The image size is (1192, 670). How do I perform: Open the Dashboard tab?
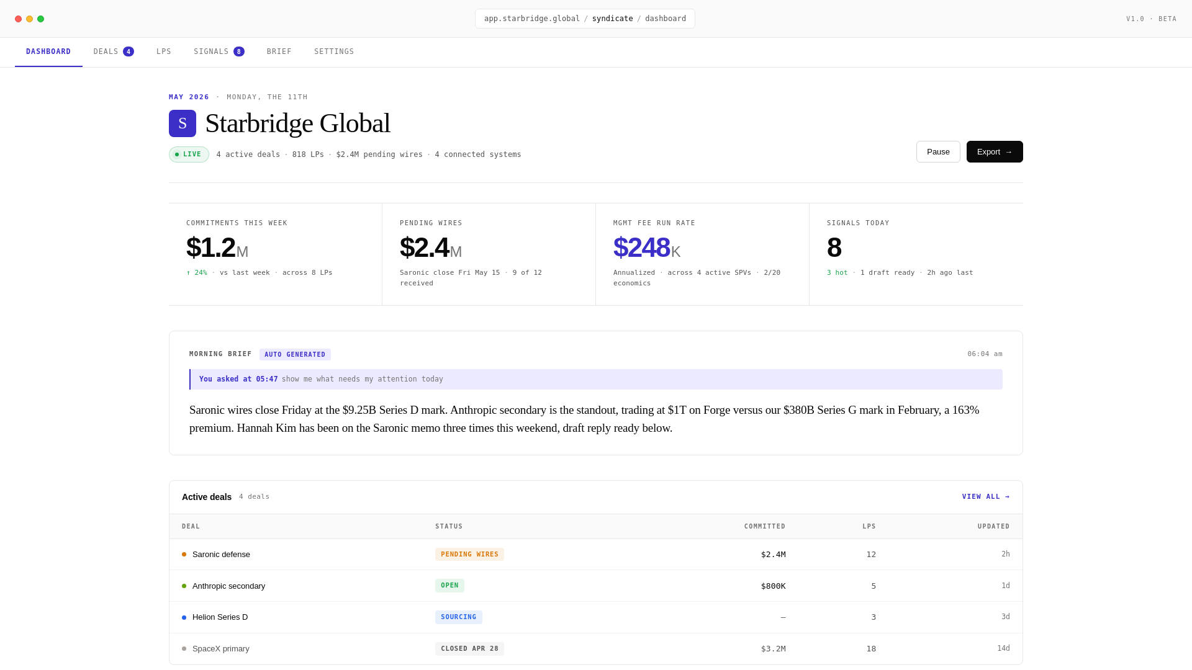click(x=48, y=51)
